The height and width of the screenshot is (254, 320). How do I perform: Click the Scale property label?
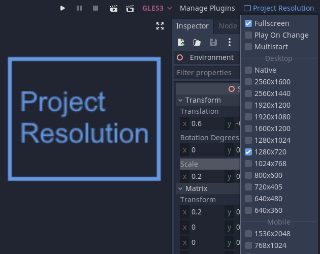(x=189, y=164)
